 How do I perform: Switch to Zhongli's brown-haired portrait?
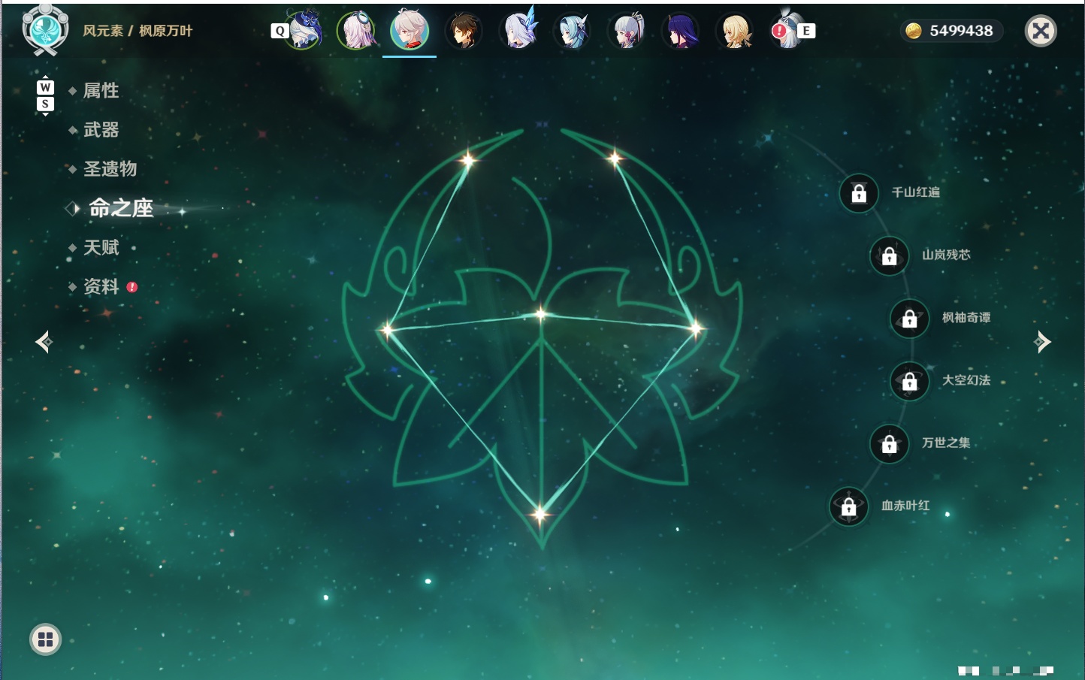[x=464, y=31]
